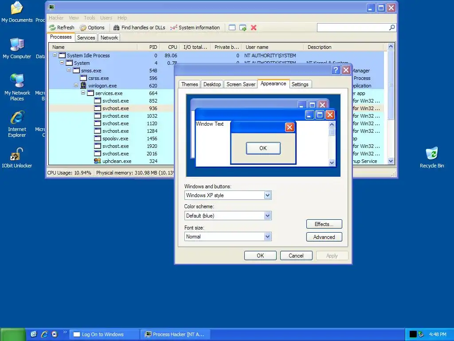Select My Network Places desktop icon
This screenshot has width=454, height=341.
17,87
